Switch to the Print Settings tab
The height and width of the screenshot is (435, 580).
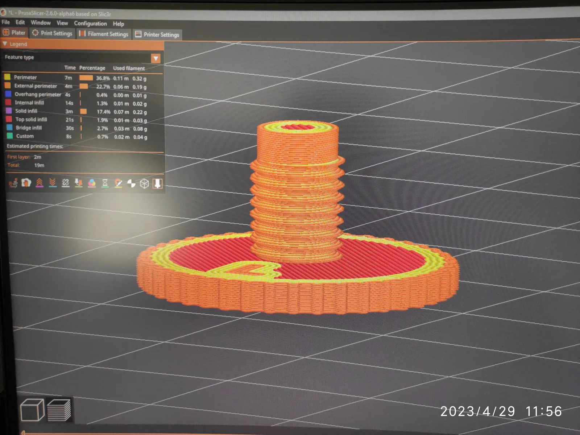pos(53,33)
